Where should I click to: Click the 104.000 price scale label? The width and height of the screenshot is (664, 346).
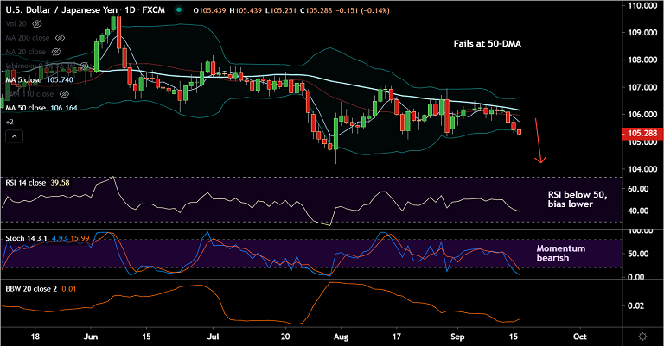[x=642, y=169]
